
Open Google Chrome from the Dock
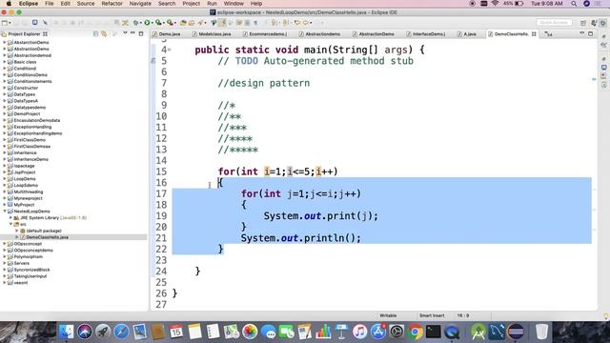[x=416, y=332]
